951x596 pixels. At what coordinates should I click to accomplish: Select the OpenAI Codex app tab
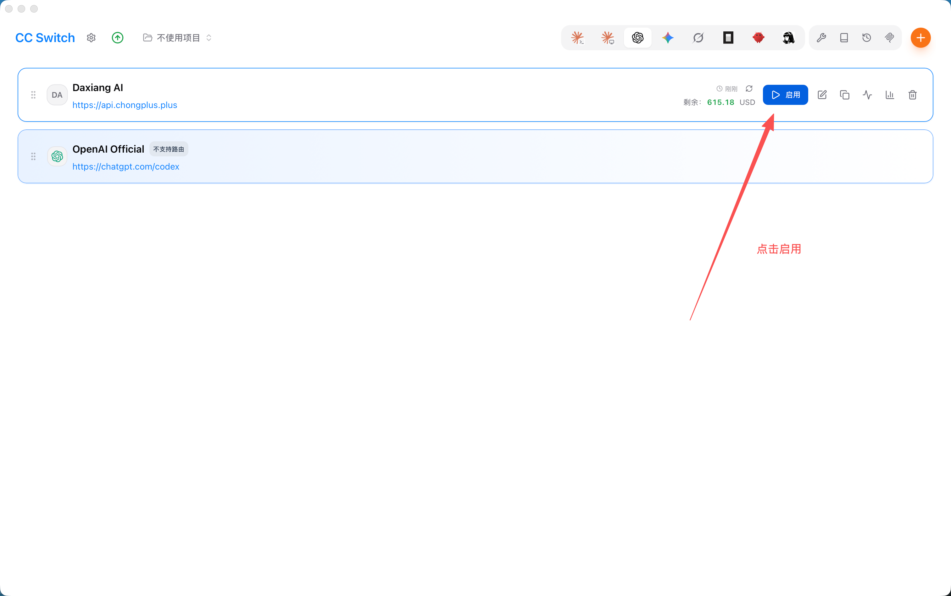pos(637,38)
